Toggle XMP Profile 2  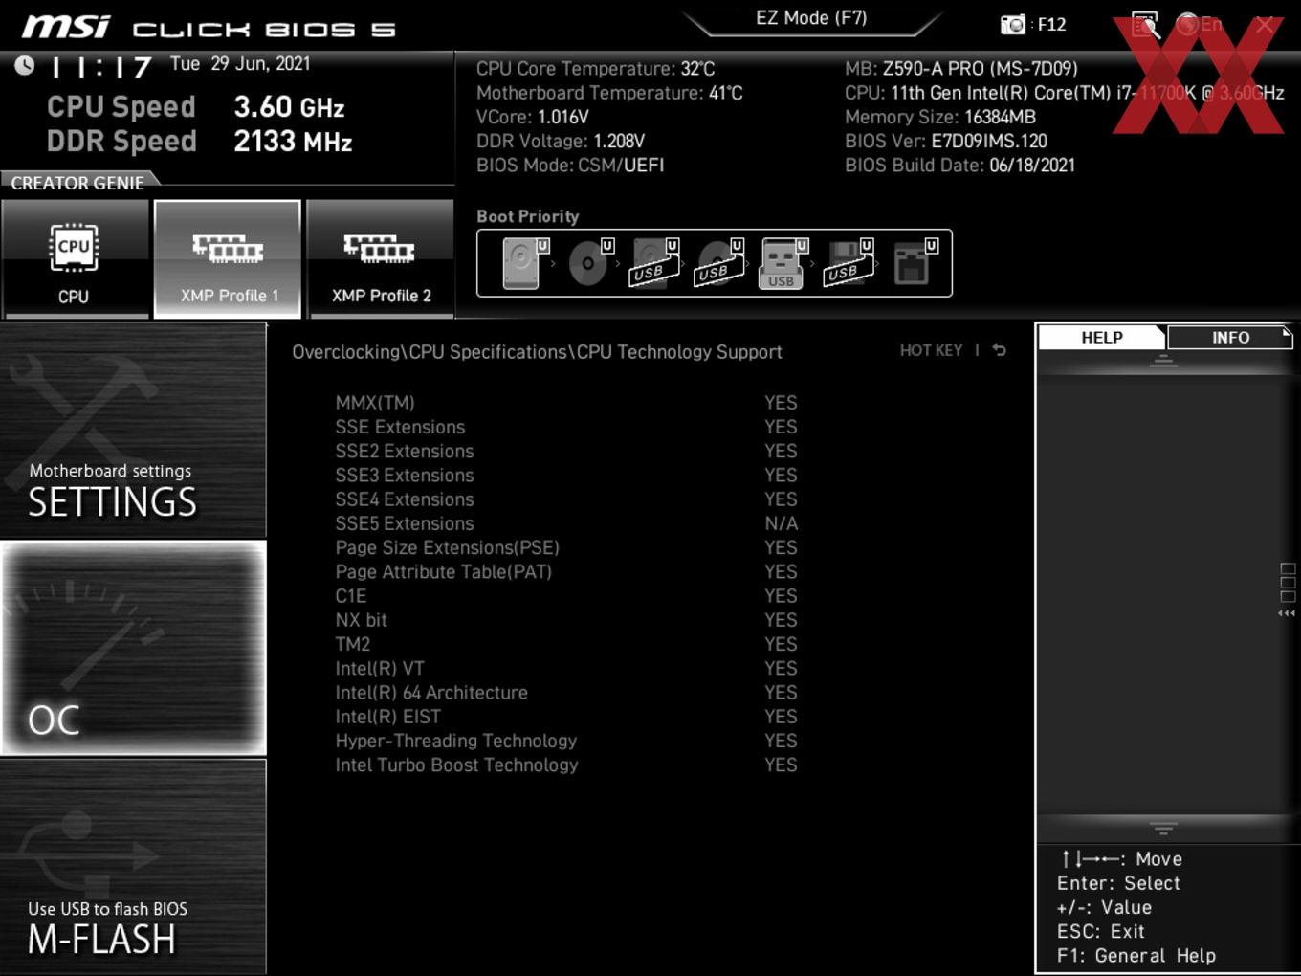point(380,259)
